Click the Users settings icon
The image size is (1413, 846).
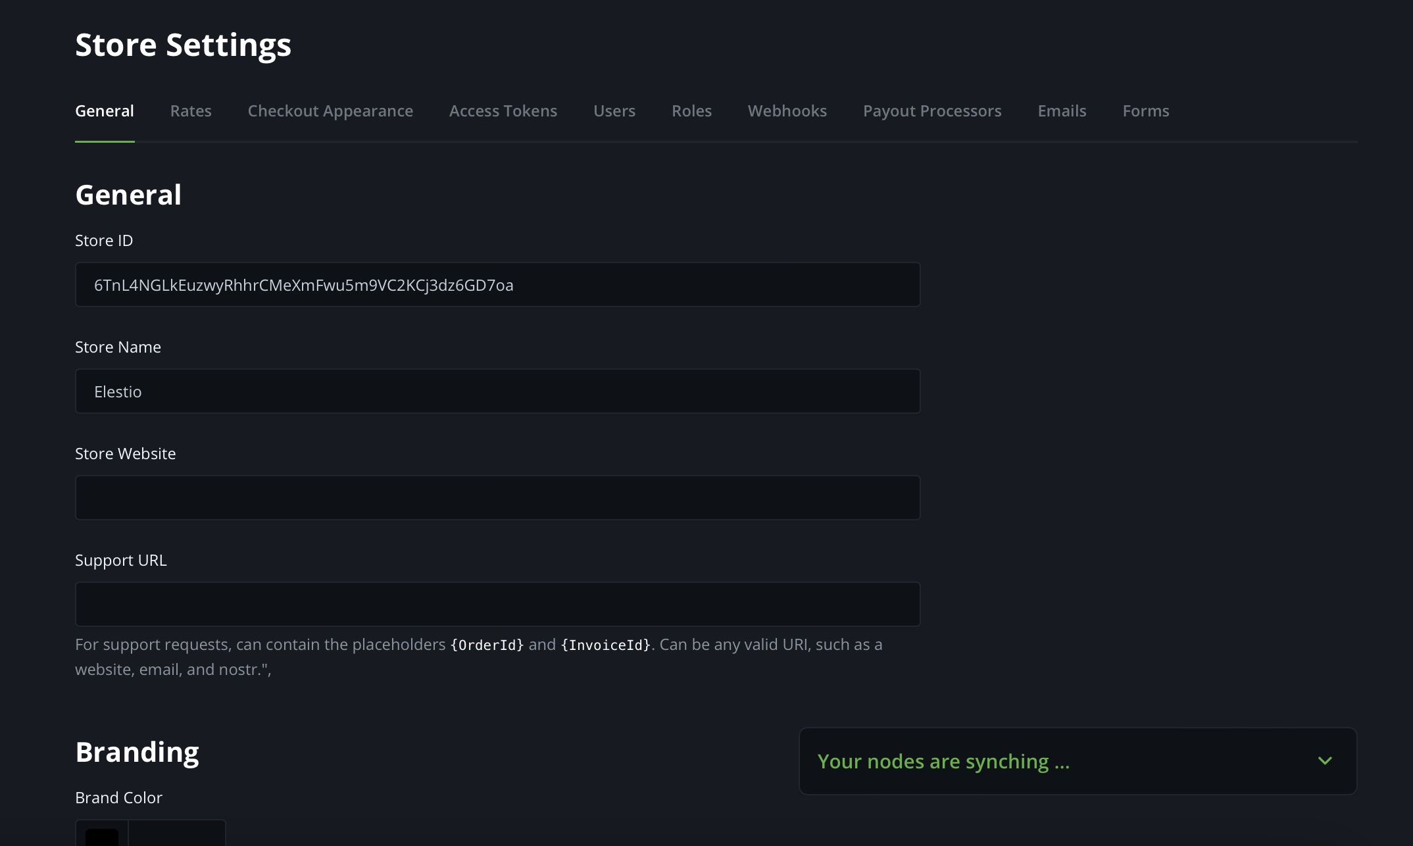613,110
